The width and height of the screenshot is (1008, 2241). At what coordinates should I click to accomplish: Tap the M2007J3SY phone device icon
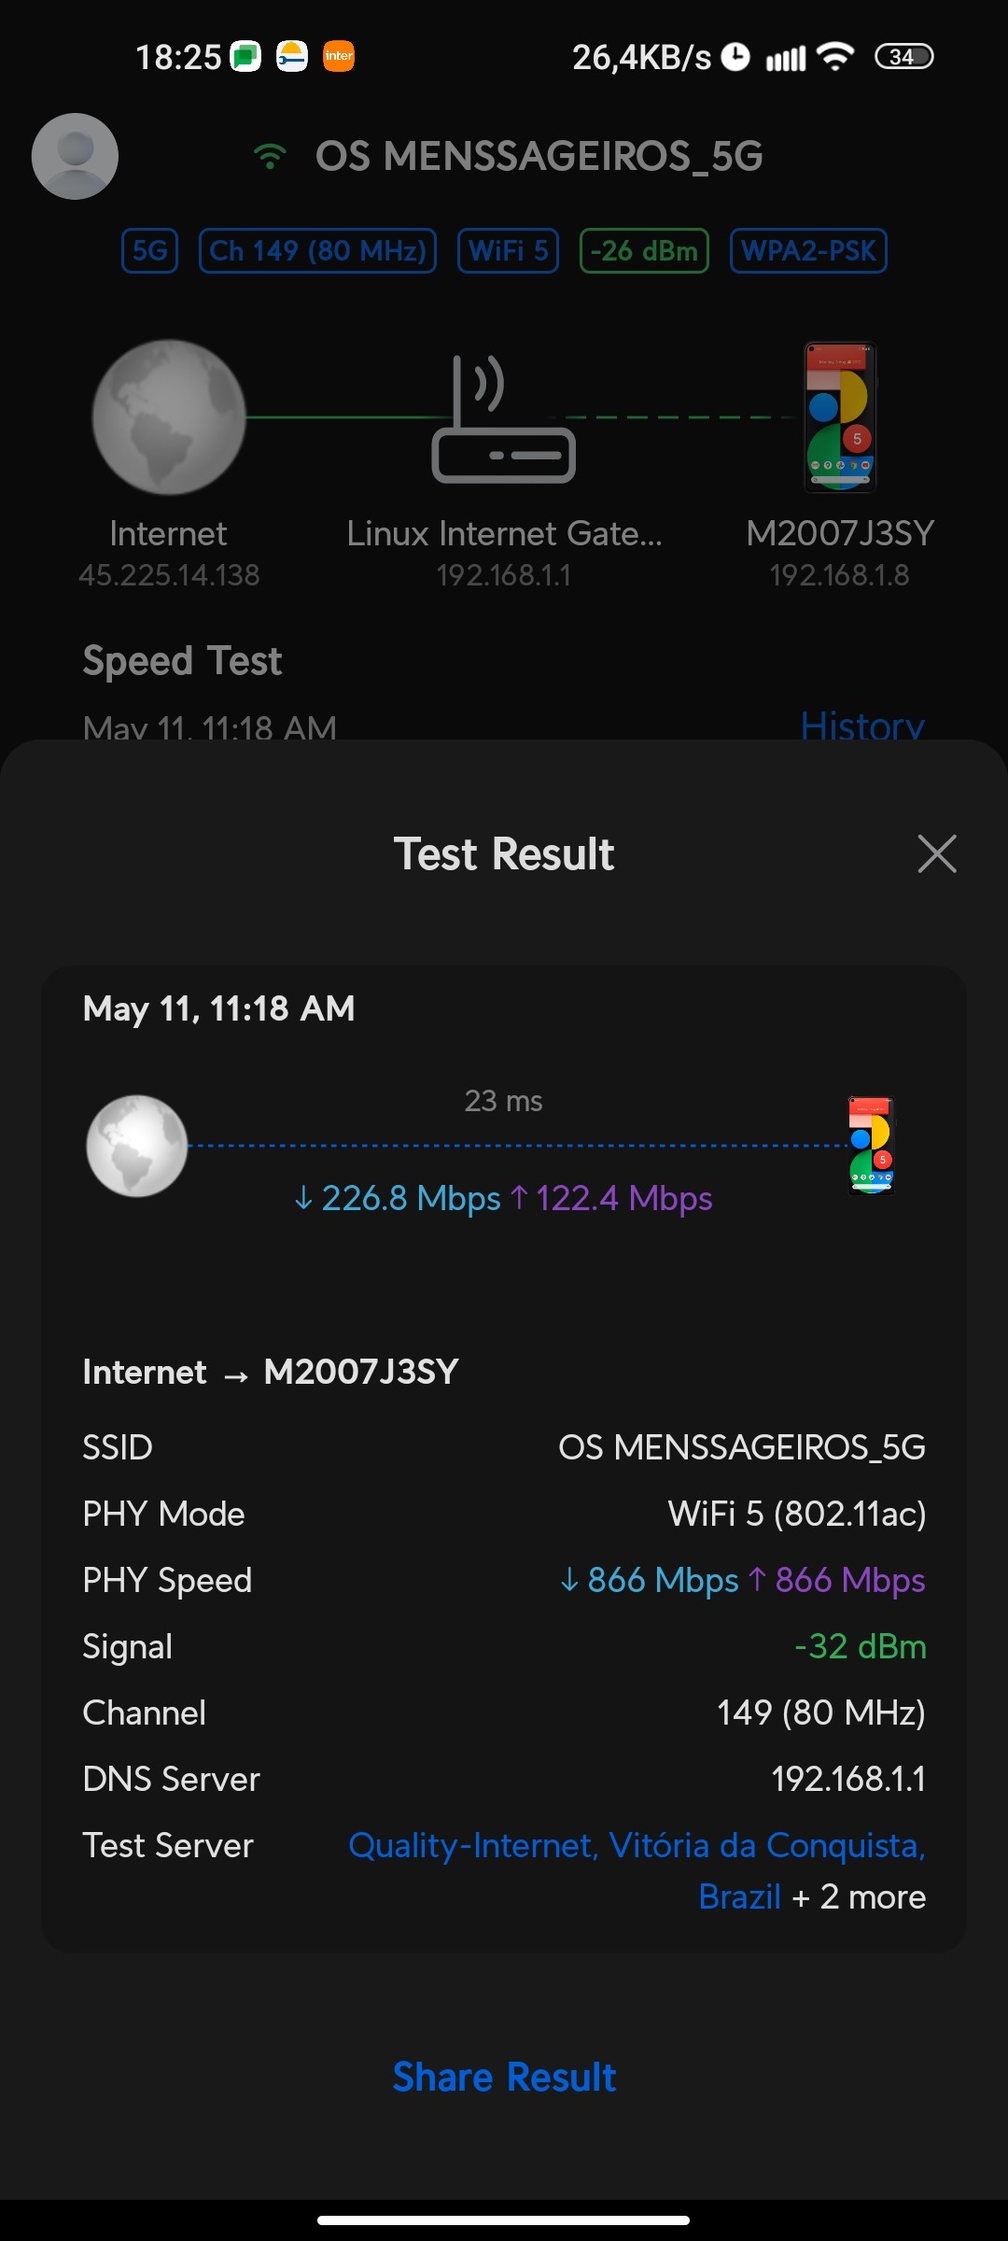point(840,417)
